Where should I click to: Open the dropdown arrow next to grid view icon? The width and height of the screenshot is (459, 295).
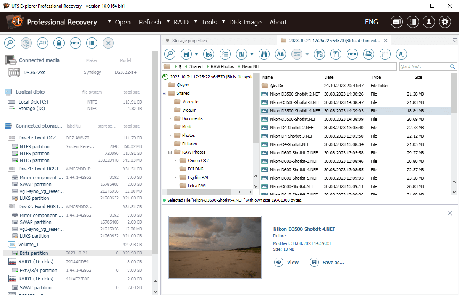tap(252, 54)
